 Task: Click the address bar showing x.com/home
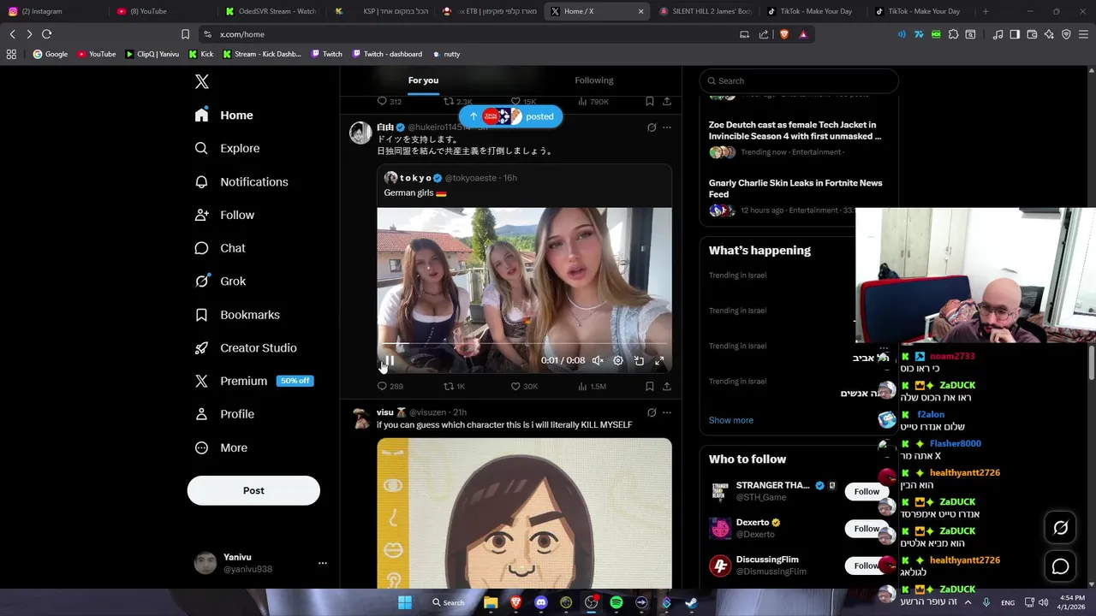point(471,34)
